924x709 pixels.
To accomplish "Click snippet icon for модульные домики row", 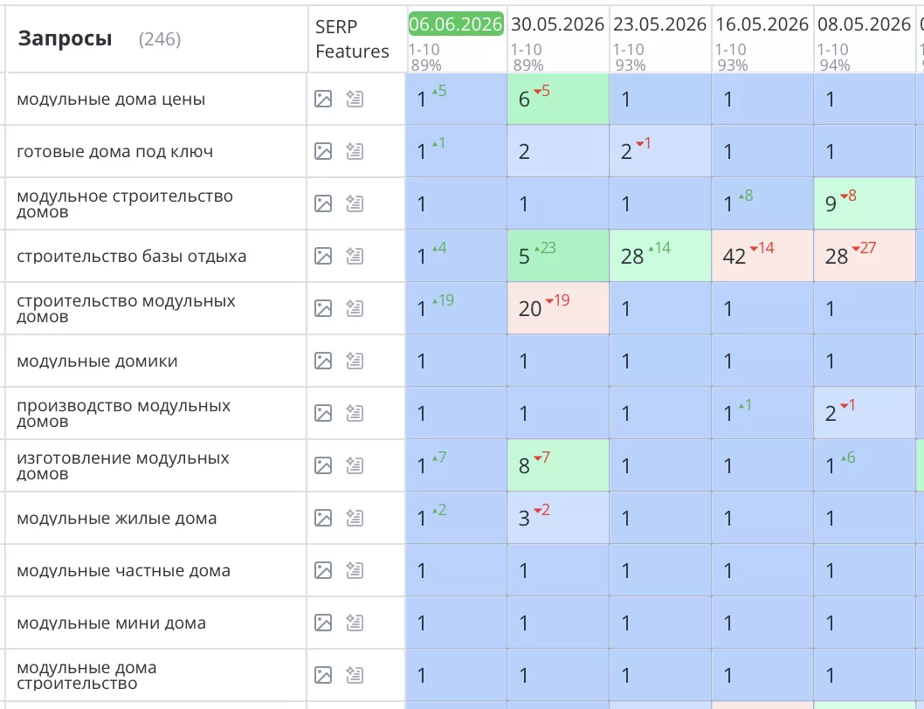I will (x=355, y=361).
